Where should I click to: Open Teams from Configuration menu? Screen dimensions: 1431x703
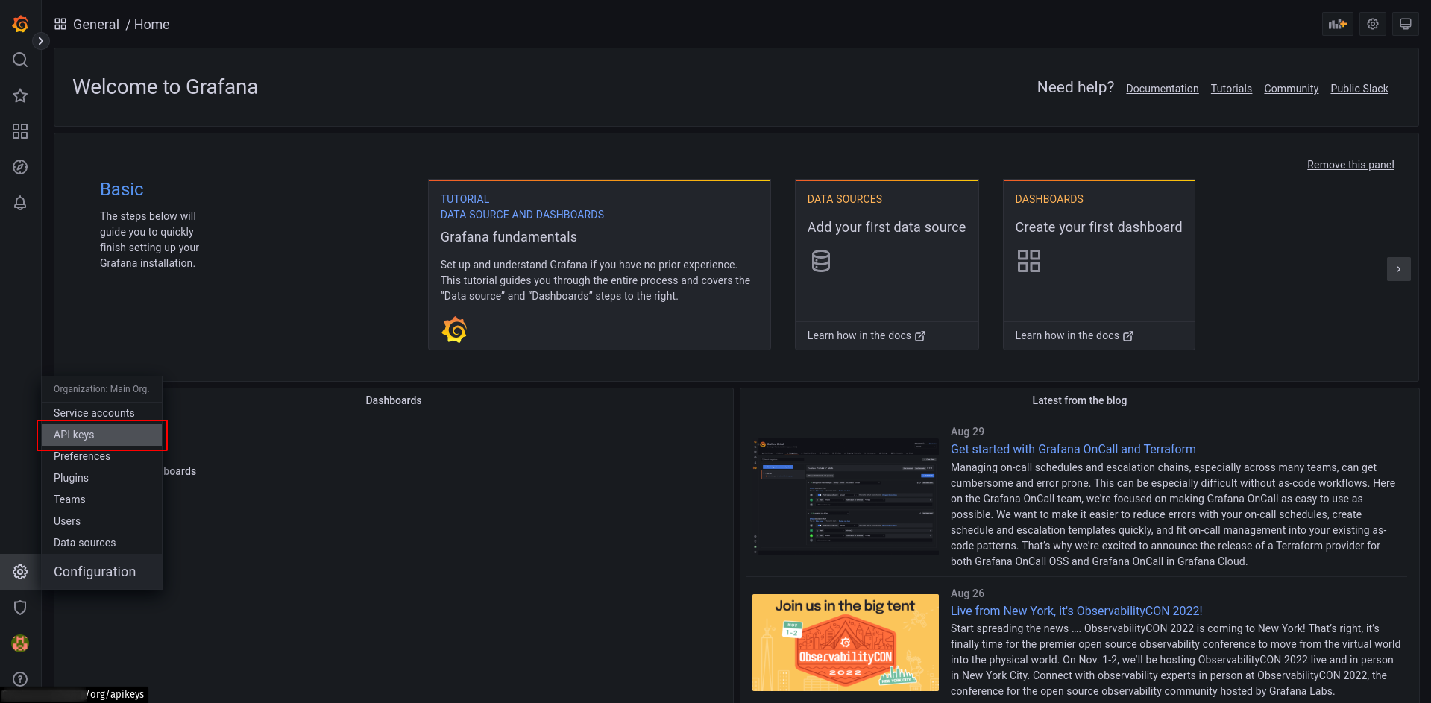tap(101, 499)
